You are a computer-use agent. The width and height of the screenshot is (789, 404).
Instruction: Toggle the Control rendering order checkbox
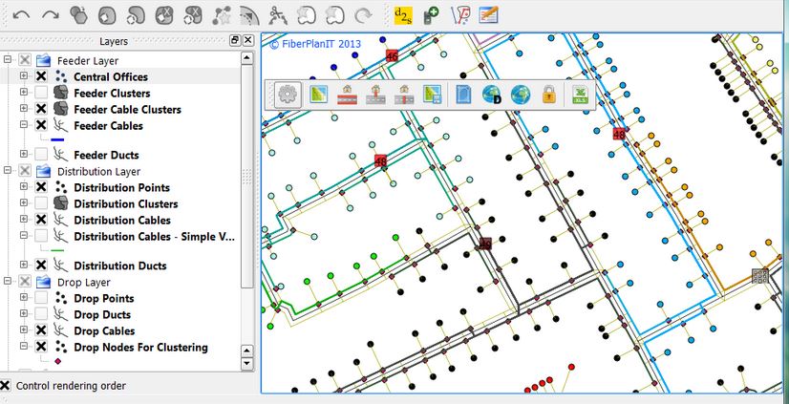6,386
